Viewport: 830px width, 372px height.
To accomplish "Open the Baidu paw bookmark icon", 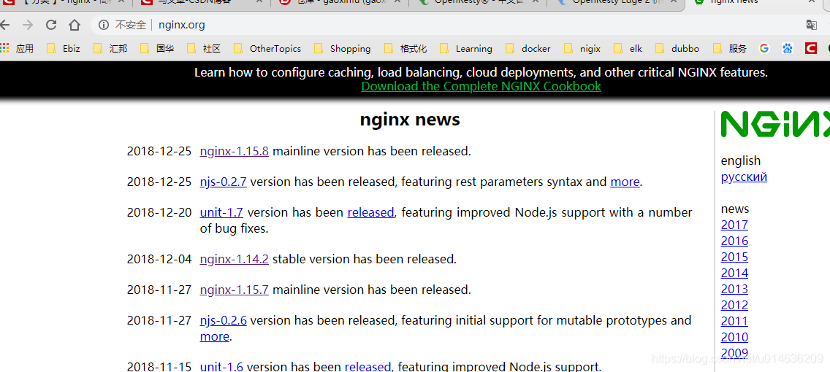I will [788, 49].
